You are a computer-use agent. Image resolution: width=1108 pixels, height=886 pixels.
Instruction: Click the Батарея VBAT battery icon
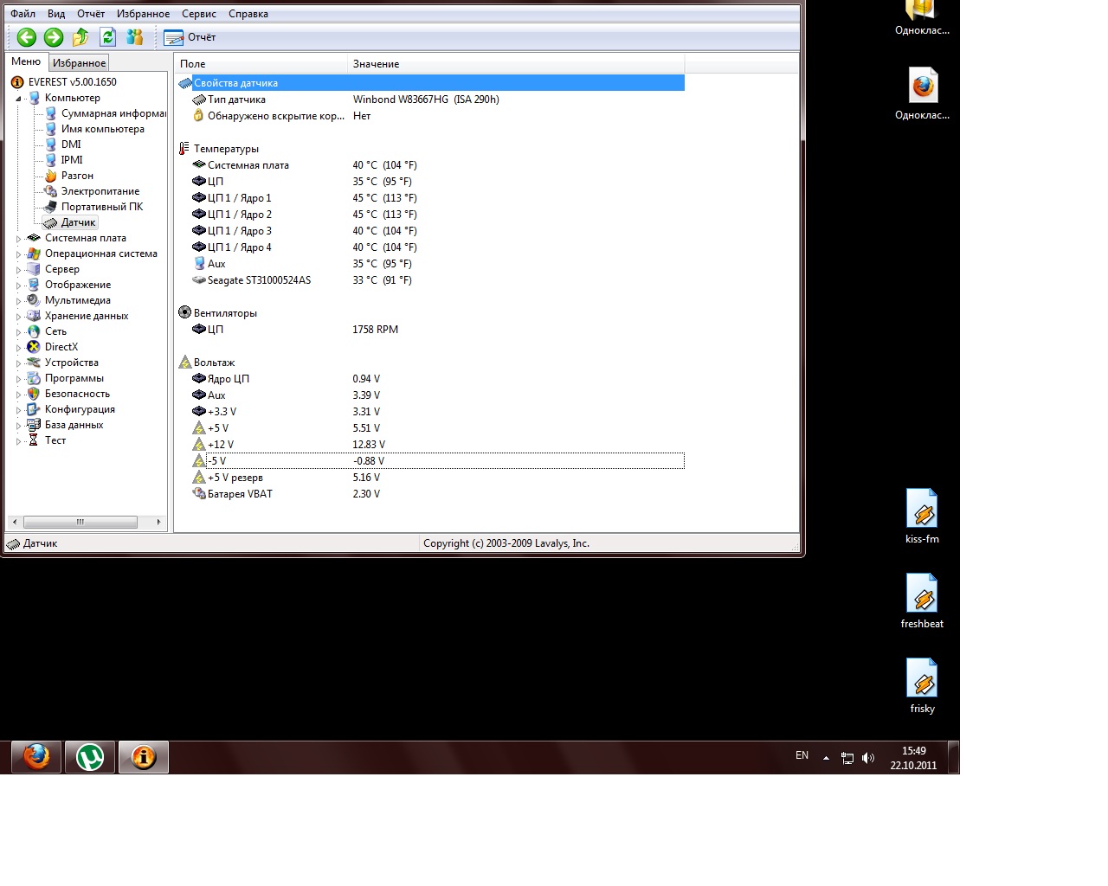[198, 494]
